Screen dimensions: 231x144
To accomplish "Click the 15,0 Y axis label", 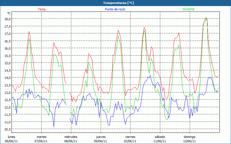I will [7, 63].
